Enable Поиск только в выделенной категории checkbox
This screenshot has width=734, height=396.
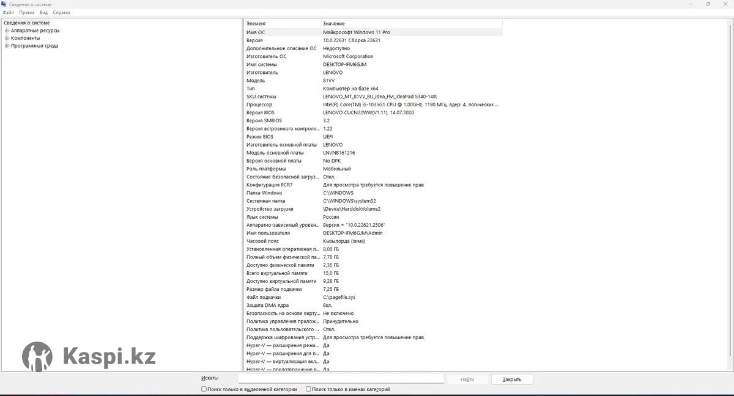point(204,389)
